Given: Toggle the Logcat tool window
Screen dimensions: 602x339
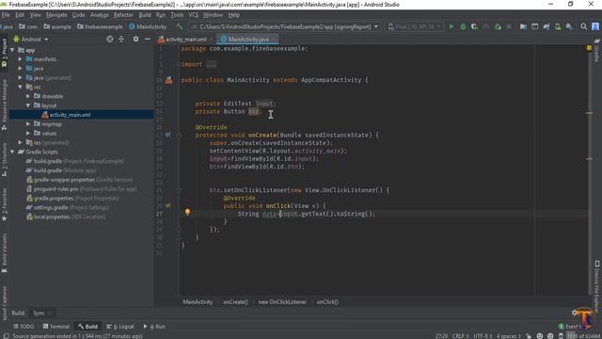Looking at the screenshot, I should click(120, 327).
